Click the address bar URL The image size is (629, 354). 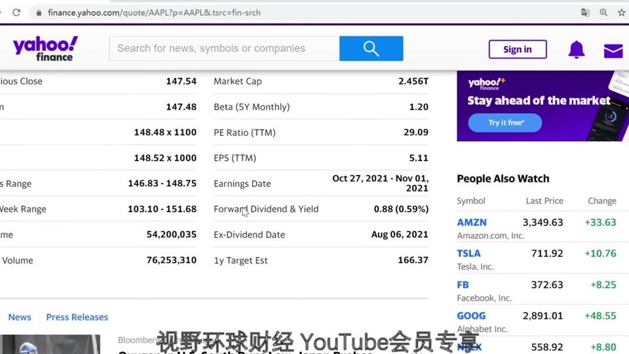154,12
